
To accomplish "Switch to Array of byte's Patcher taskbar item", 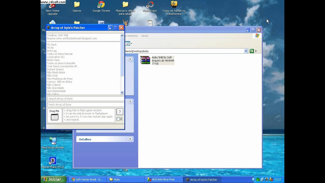I will 202,179.
